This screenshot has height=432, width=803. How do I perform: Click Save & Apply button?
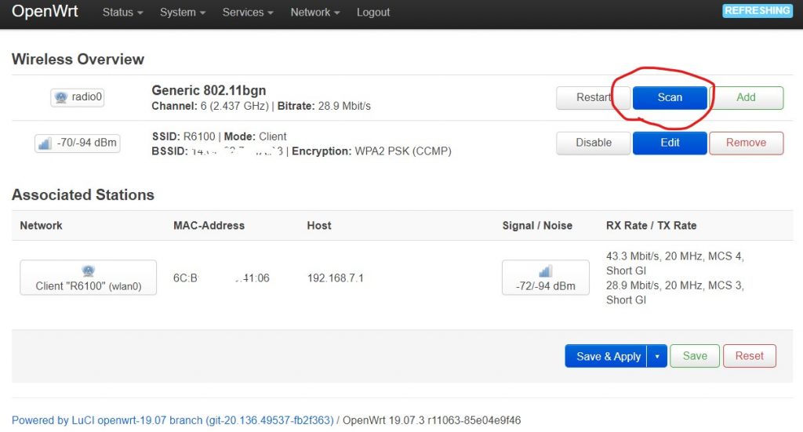607,356
